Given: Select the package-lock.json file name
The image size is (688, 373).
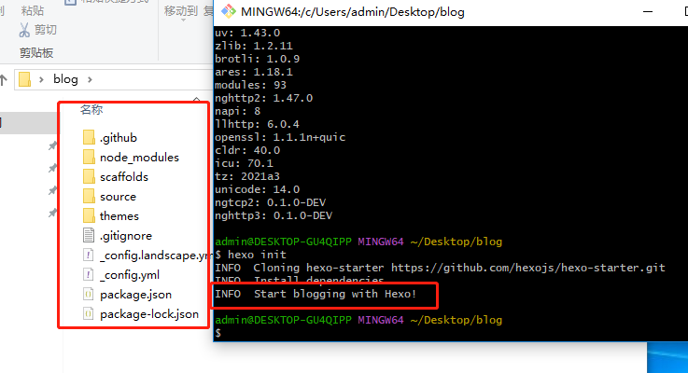Looking at the screenshot, I should coord(149,314).
